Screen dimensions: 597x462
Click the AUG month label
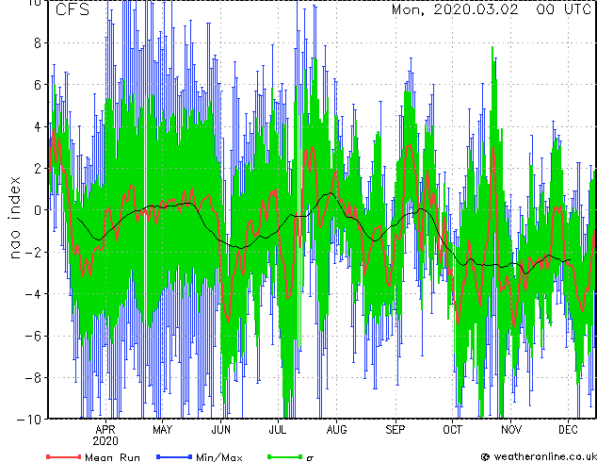pyautogui.click(x=336, y=430)
